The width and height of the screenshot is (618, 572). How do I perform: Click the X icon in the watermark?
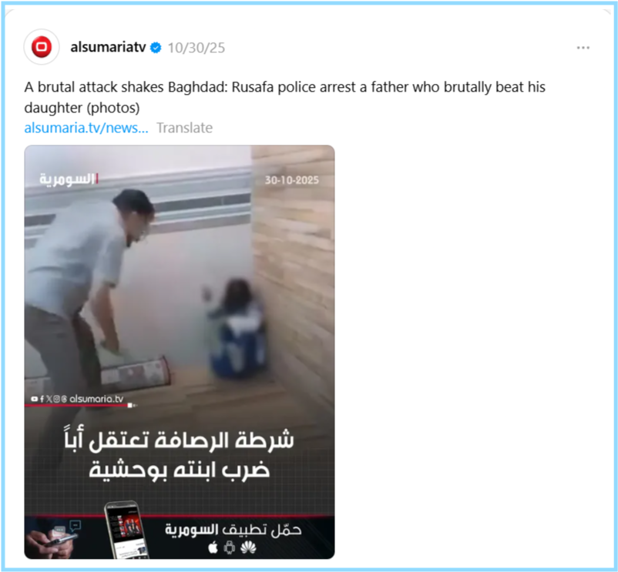(x=49, y=399)
